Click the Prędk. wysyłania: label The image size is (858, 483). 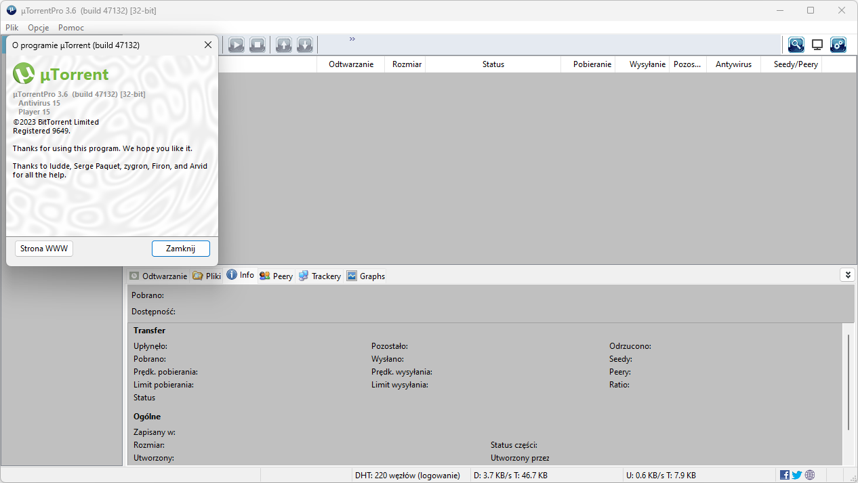[402, 372]
